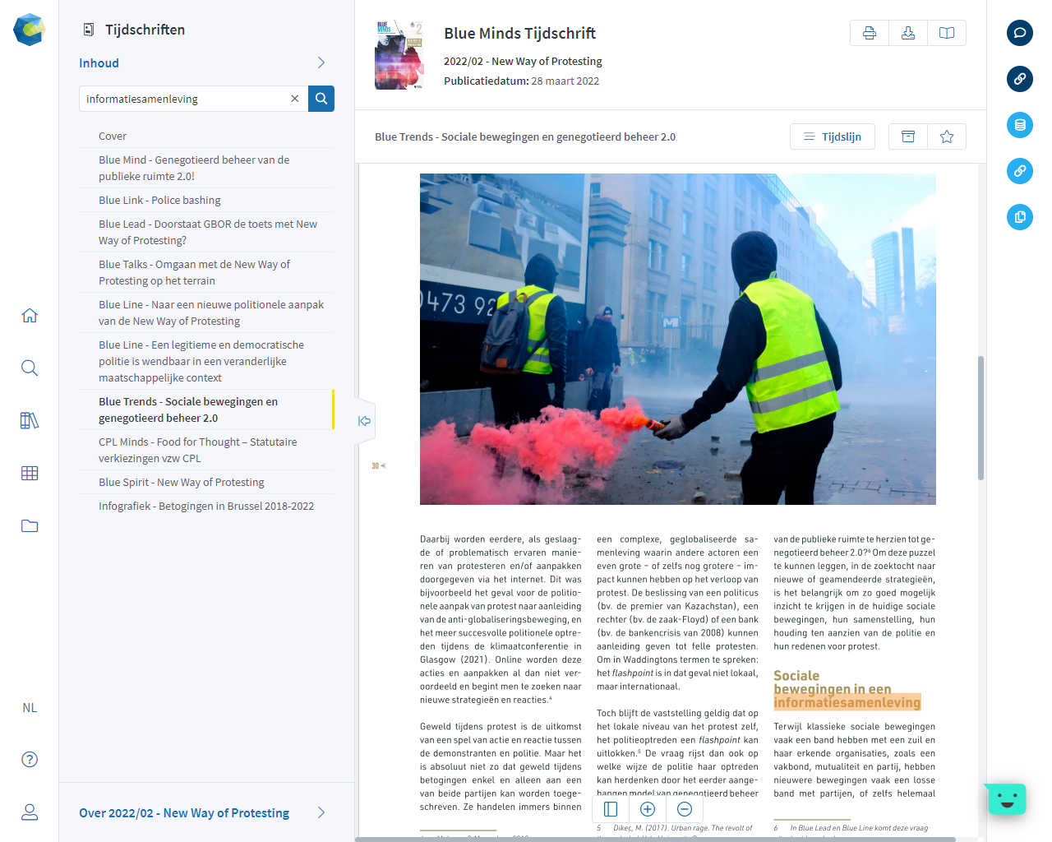
Task: Open Blue Line - Naar een nieuwe politionele aanpak
Action: pyautogui.click(x=207, y=312)
